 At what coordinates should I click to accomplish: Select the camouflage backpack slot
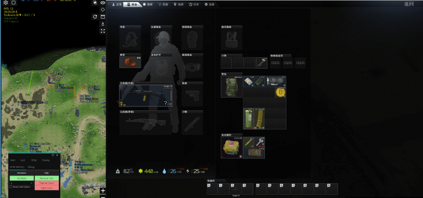[232, 87]
